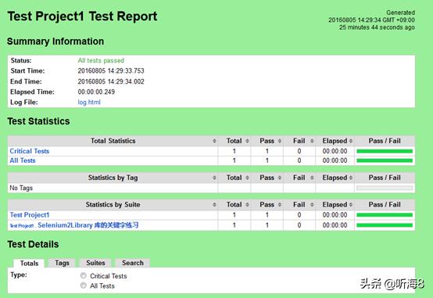Screen dimensions: 433x298
Task: Click the 'Statistics by Suite' column header
Action: click(x=113, y=205)
